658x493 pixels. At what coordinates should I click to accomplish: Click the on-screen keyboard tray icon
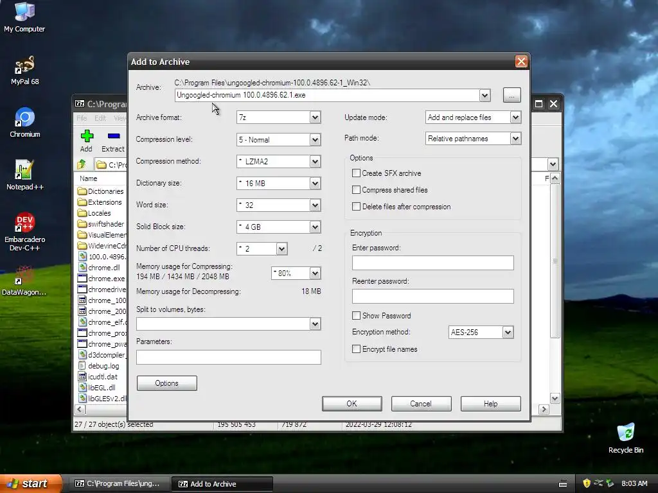pos(563,484)
